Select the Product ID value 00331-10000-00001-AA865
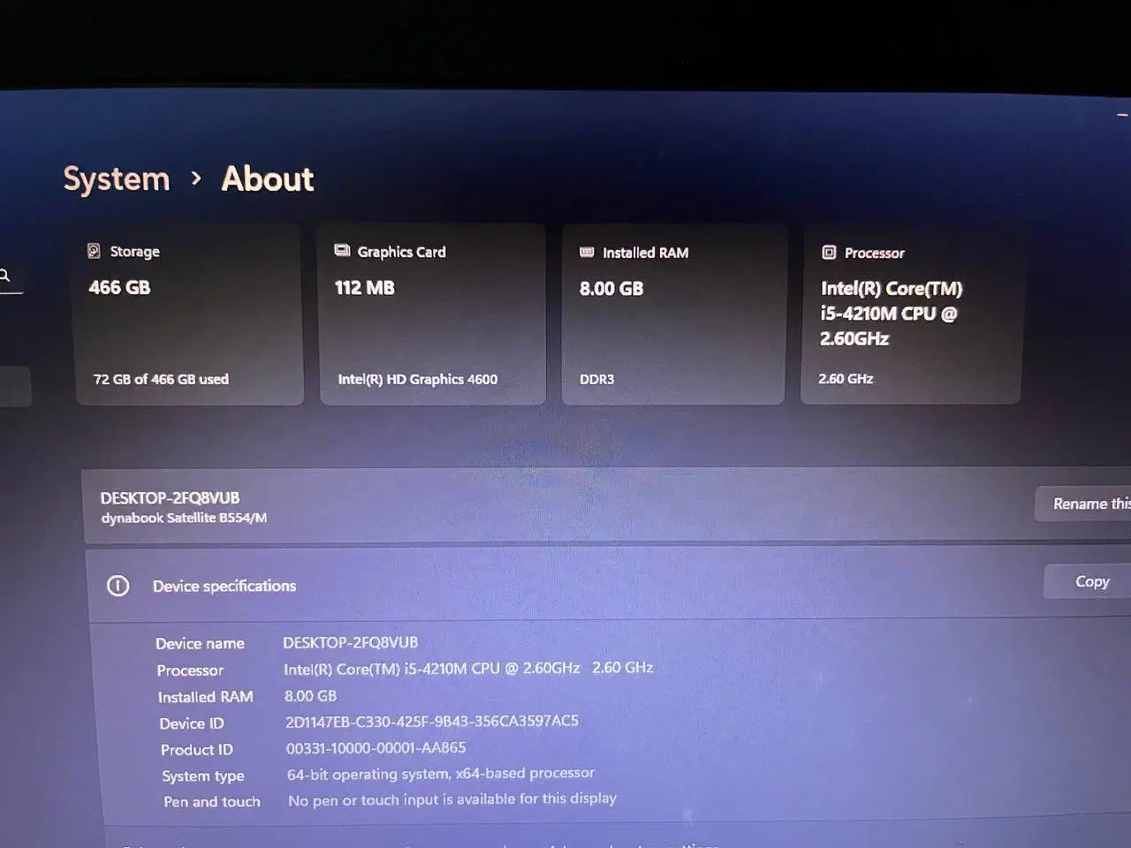The width and height of the screenshot is (1131, 848). (376, 747)
